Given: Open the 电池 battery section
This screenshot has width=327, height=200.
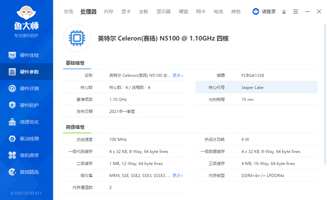Looking at the screenshot, I should pos(218,12).
